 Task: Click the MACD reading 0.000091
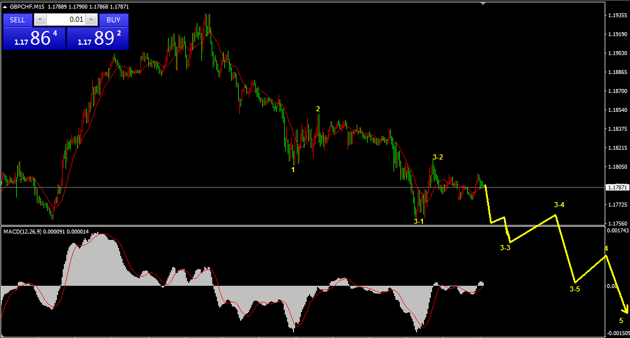pos(54,232)
